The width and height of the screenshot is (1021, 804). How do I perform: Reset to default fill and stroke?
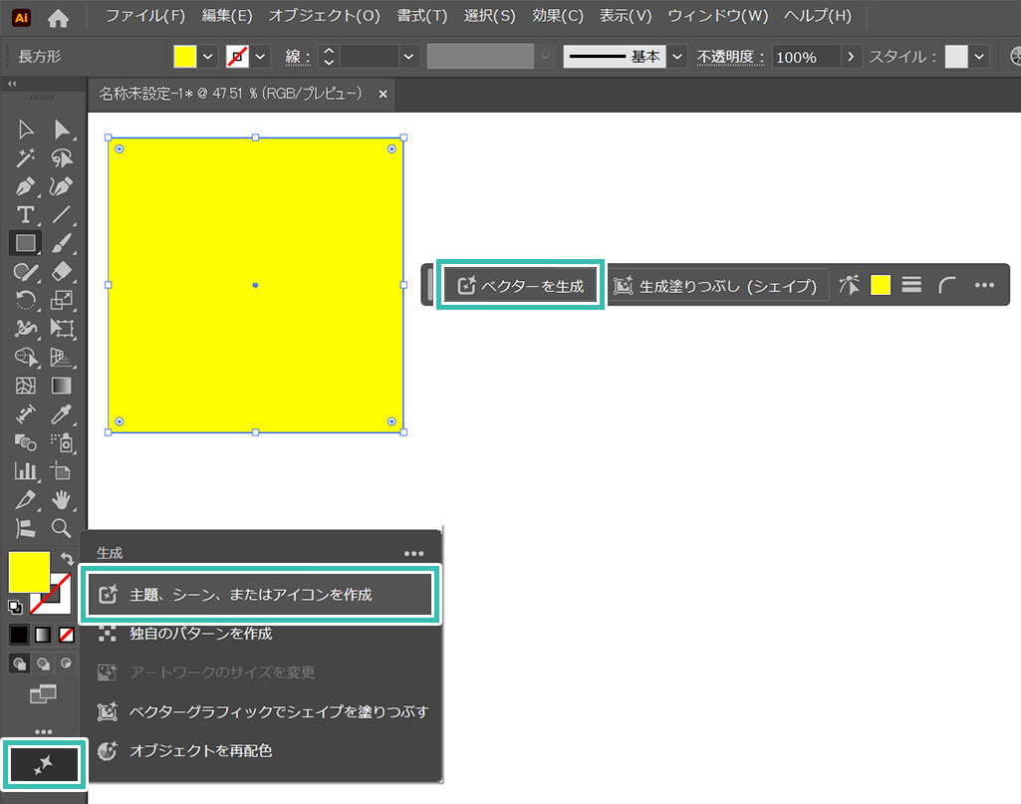[x=15, y=607]
